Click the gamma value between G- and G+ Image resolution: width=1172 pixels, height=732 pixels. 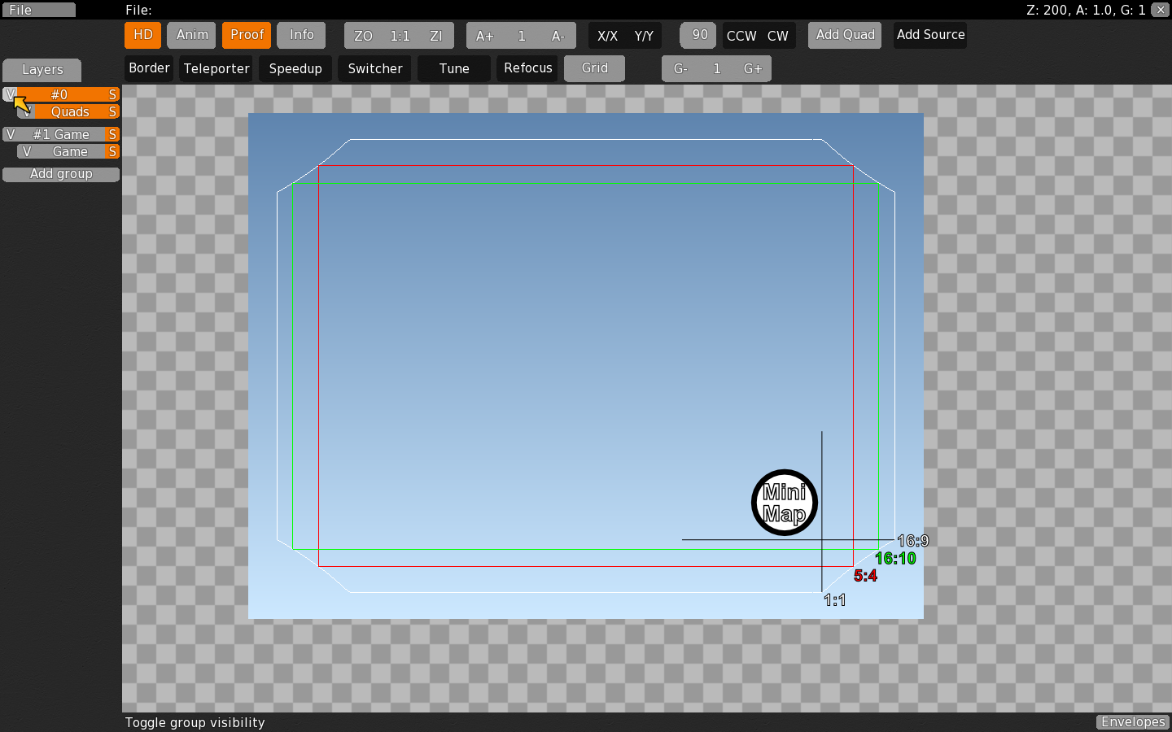716,69
